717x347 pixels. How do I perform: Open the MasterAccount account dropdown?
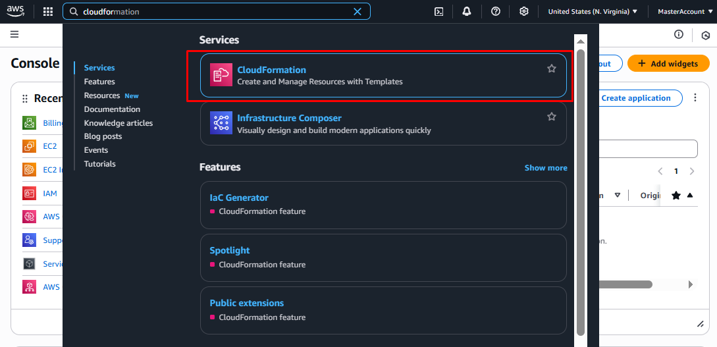pos(685,11)
